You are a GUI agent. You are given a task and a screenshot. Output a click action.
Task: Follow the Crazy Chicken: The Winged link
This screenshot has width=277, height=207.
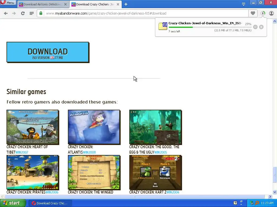pyautogui.click(x=90, y=192)
